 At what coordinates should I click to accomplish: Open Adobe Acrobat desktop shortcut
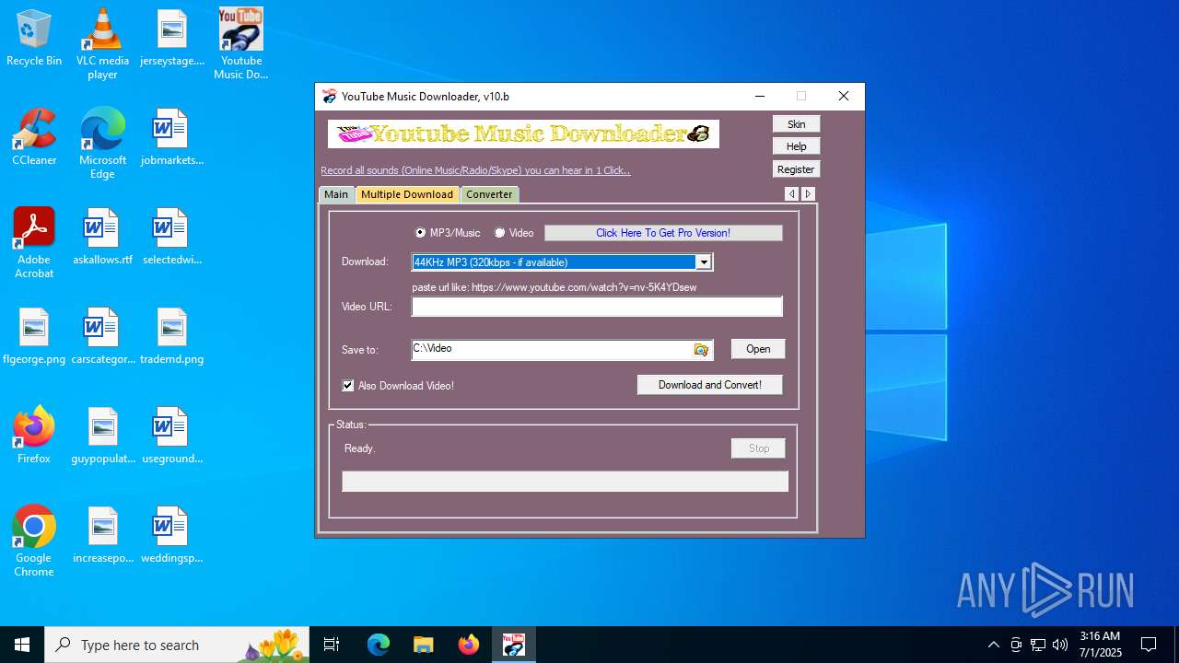tap(34, 242)
